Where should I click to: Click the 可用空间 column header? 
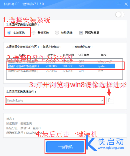(68, 55)
